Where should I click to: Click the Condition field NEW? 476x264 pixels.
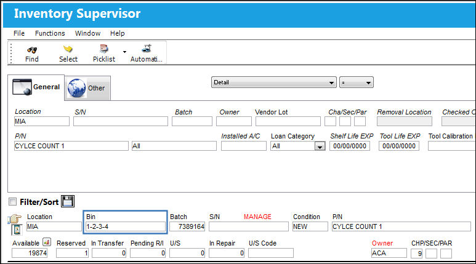(310, 226)
